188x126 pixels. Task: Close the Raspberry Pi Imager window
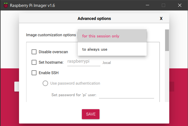click(180, 5)
